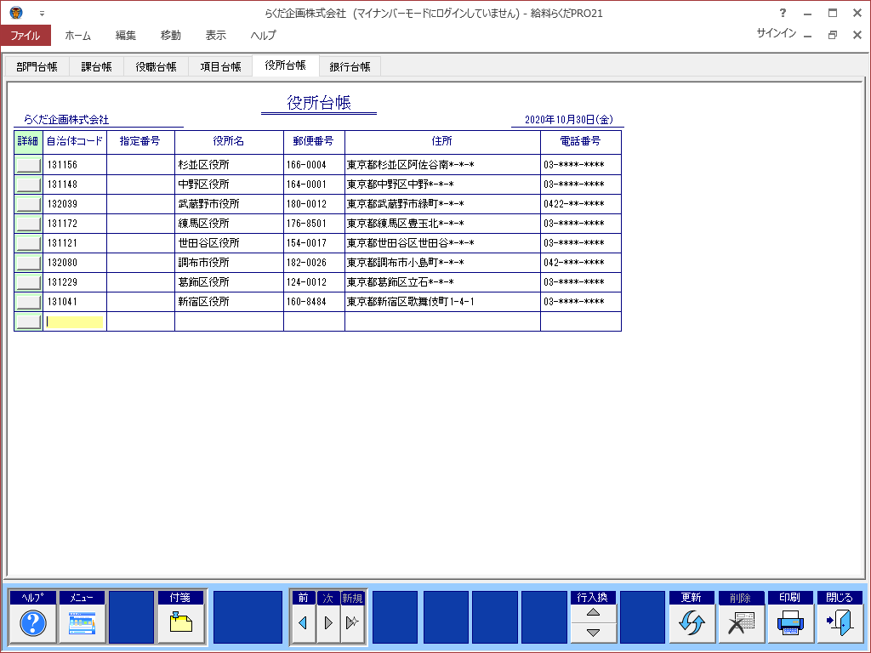
Task: Switch to the 項目台帳 tab
Action: 220,66
